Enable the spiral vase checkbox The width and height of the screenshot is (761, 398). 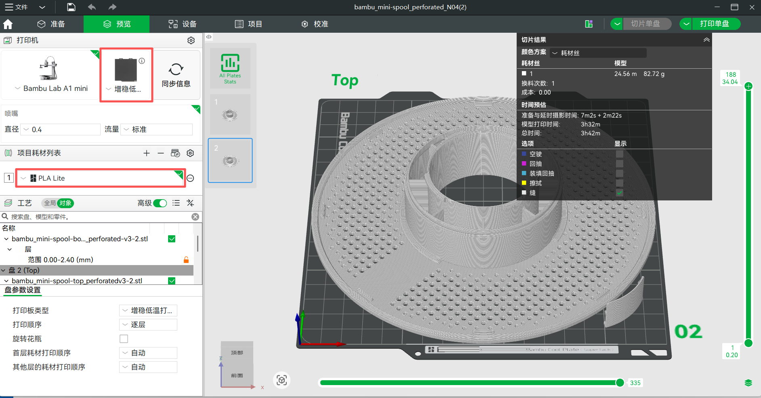[124, 339]
